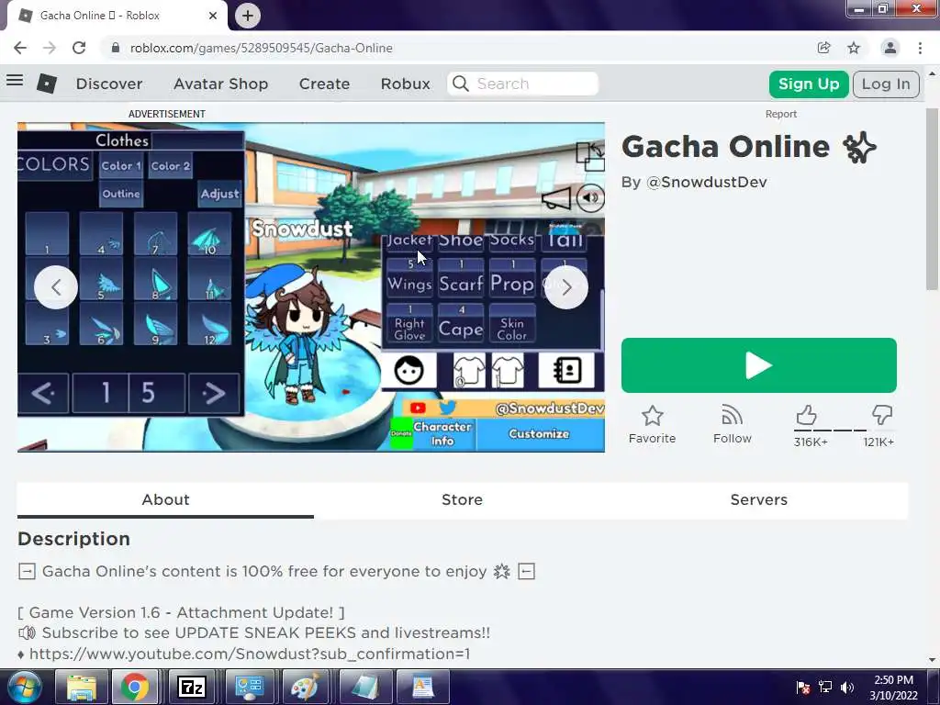Open Action Center flag icon
This screenshot has width=940, height=705.
[x=803, y=687]
